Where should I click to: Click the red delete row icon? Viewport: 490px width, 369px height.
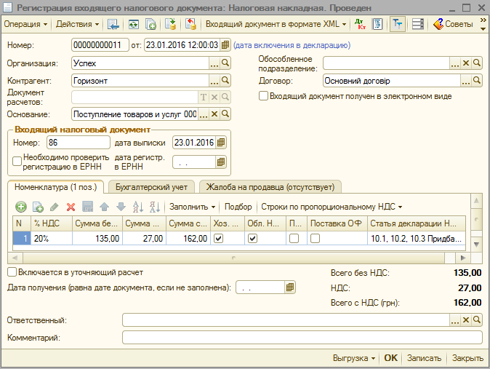click(x=71, y=207)
